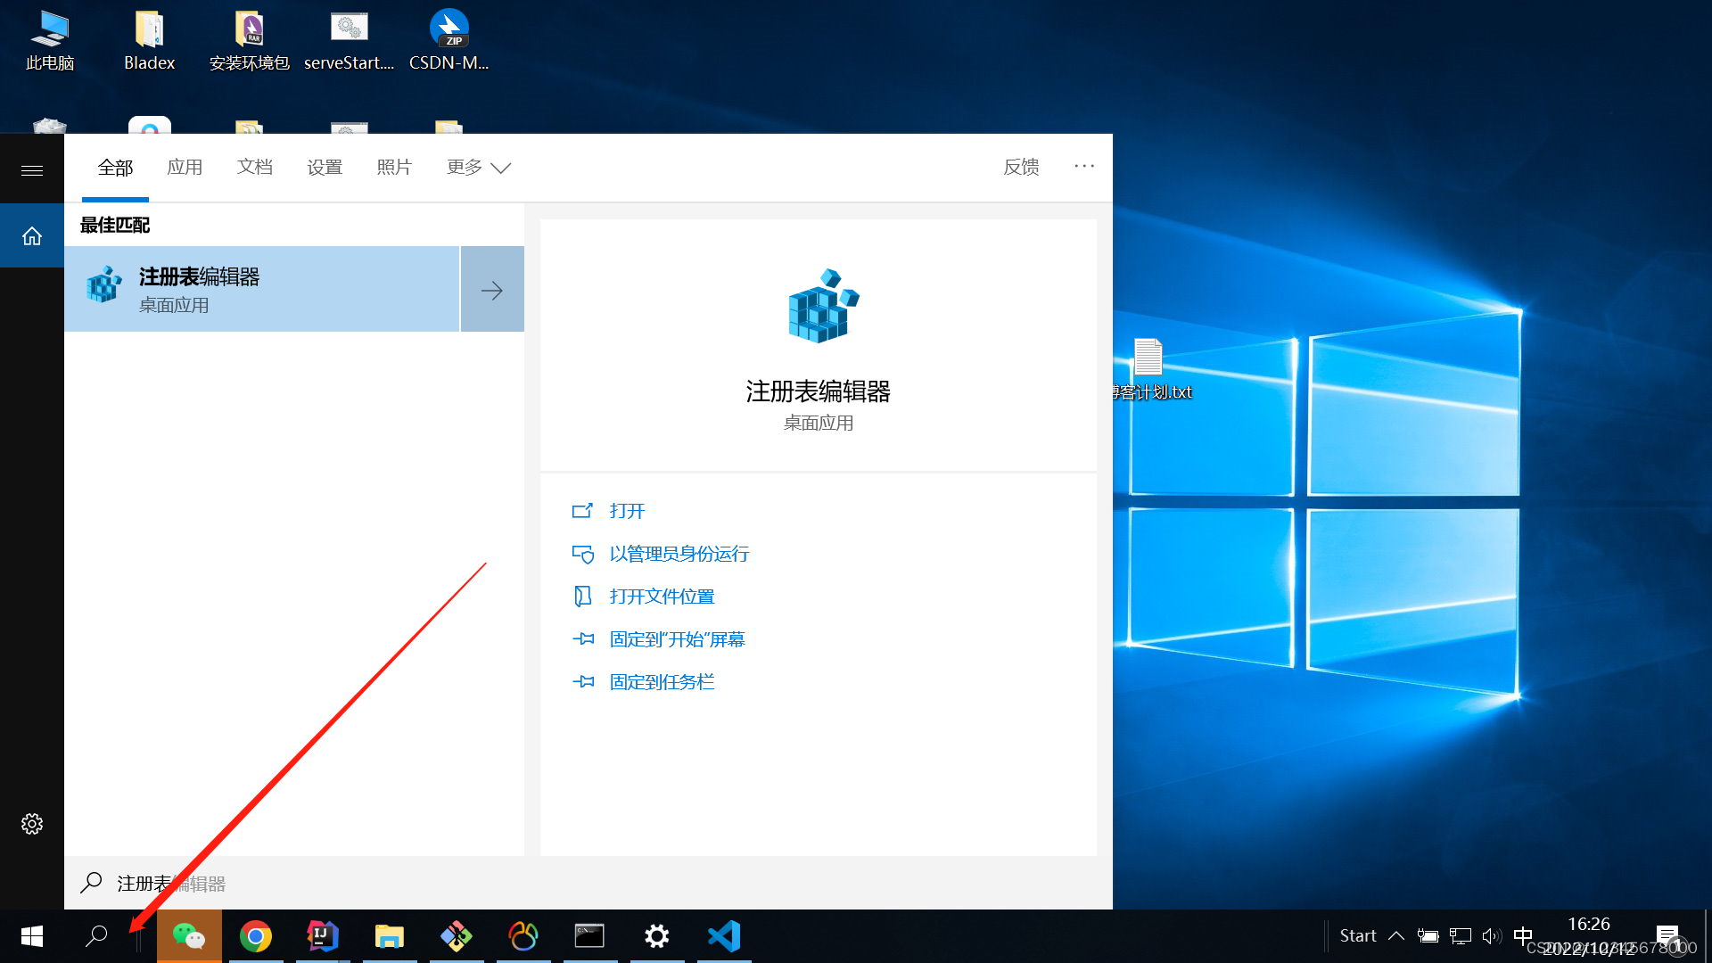This screenshot has height=963, width=1712.
Task: Open IntelliJ IDEA from taskbar
Action: (323, 936)
